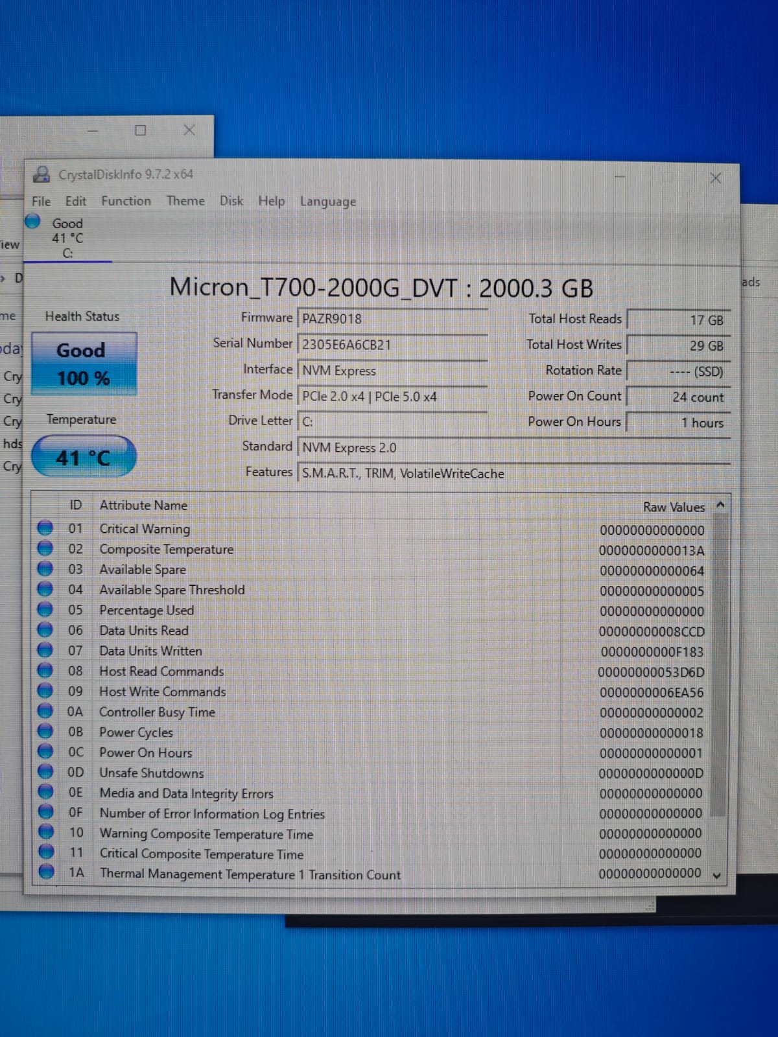
Task: Click the Interface field NVM Express
Action: pos(392,370)
